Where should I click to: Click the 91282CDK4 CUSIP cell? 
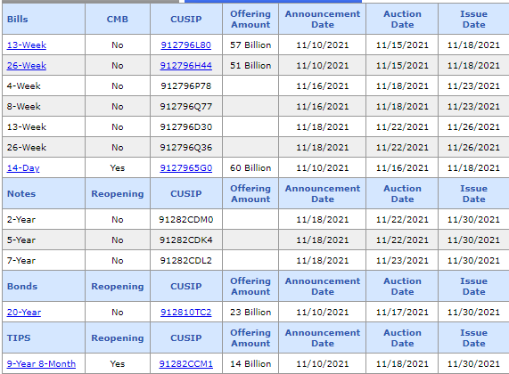click(186, 240)
